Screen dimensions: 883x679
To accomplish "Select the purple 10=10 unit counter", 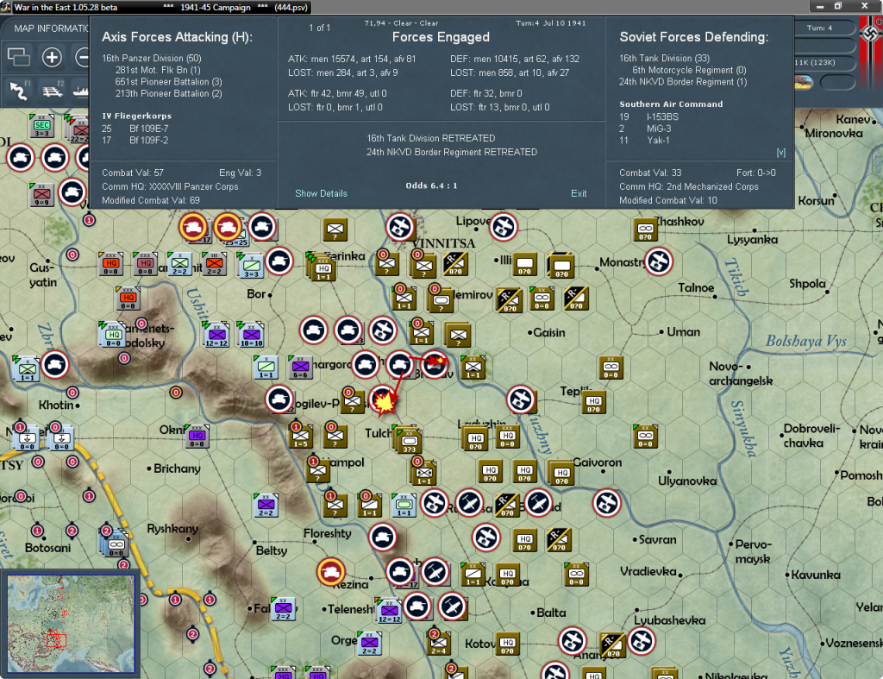I will coord(251,335).
